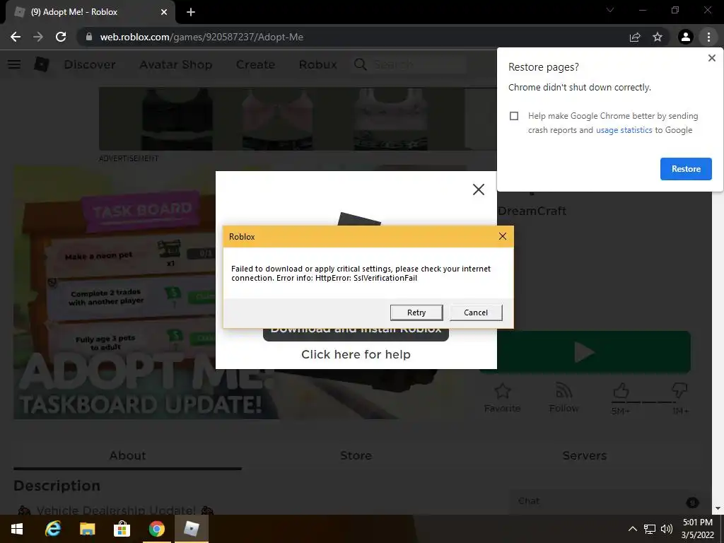
Task: Switch to the About tab
Action: [x=127, y=456]
